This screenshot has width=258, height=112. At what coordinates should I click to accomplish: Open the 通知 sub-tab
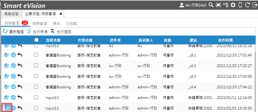pos(56,23)
